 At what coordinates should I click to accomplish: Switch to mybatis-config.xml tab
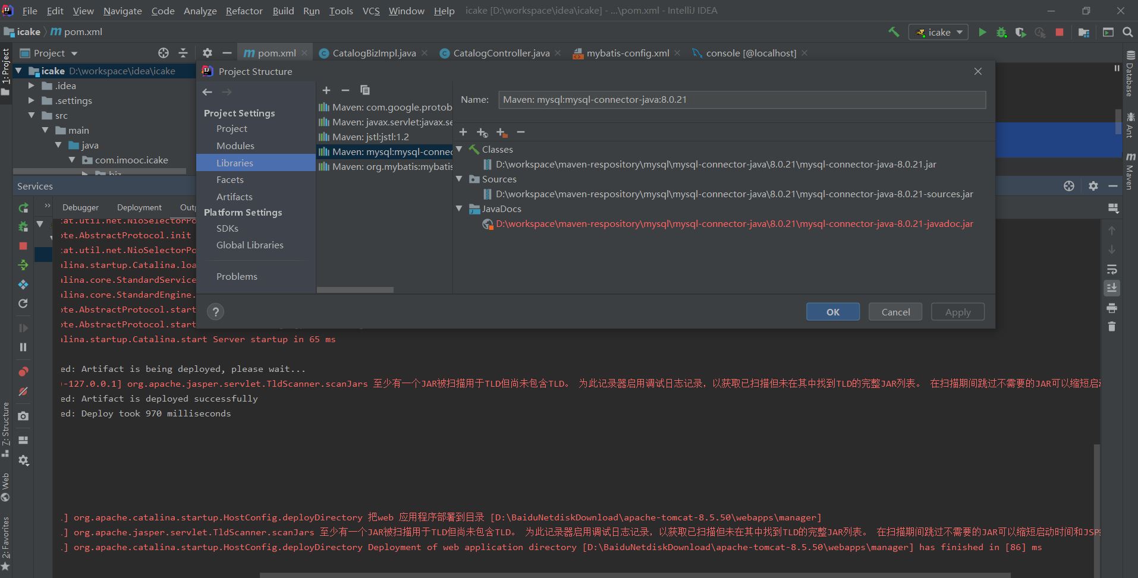point(628,53)
